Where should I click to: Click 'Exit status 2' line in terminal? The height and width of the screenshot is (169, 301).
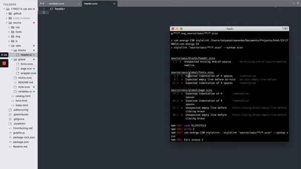pyautogui.click(x=193, y=140)
